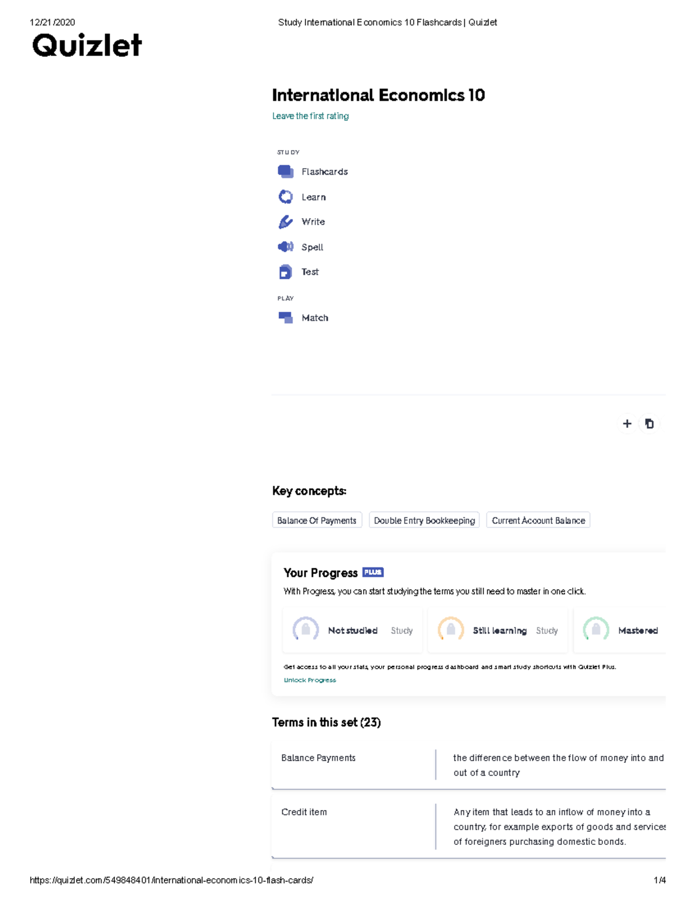Choose Write in the study menu

click(313, 222)
